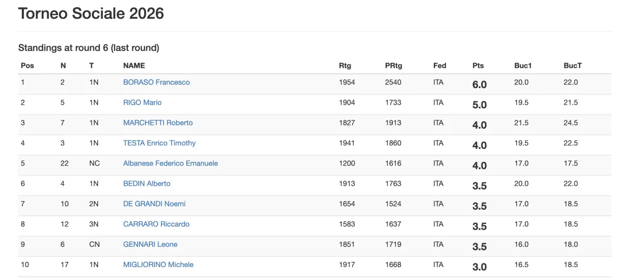This screenshot has height=278, width=626.
Task: Click the Torneo Sociale 2026 title
Action: pos(91,14)
